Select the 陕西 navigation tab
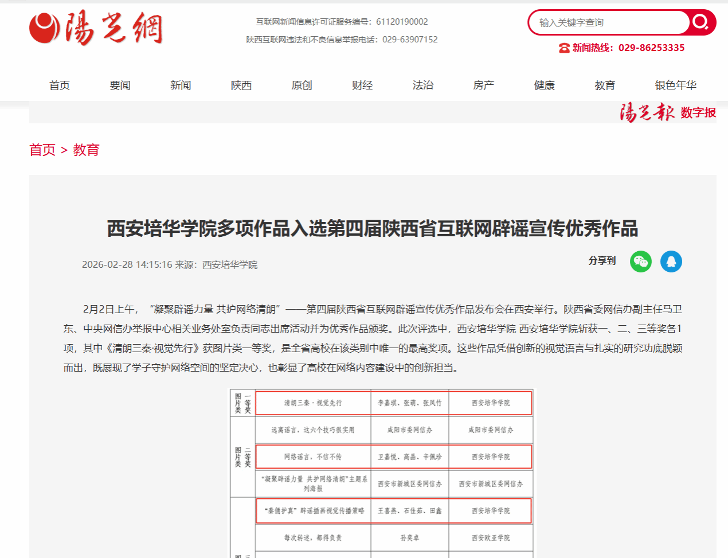 241,85
